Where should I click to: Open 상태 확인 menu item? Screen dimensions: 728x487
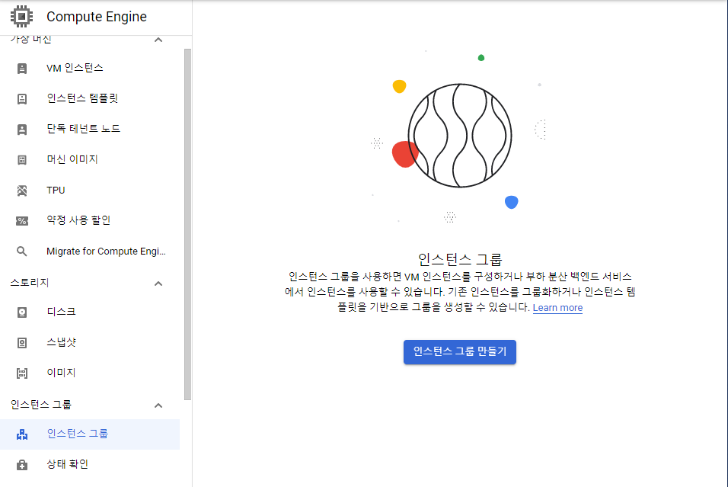90,465
